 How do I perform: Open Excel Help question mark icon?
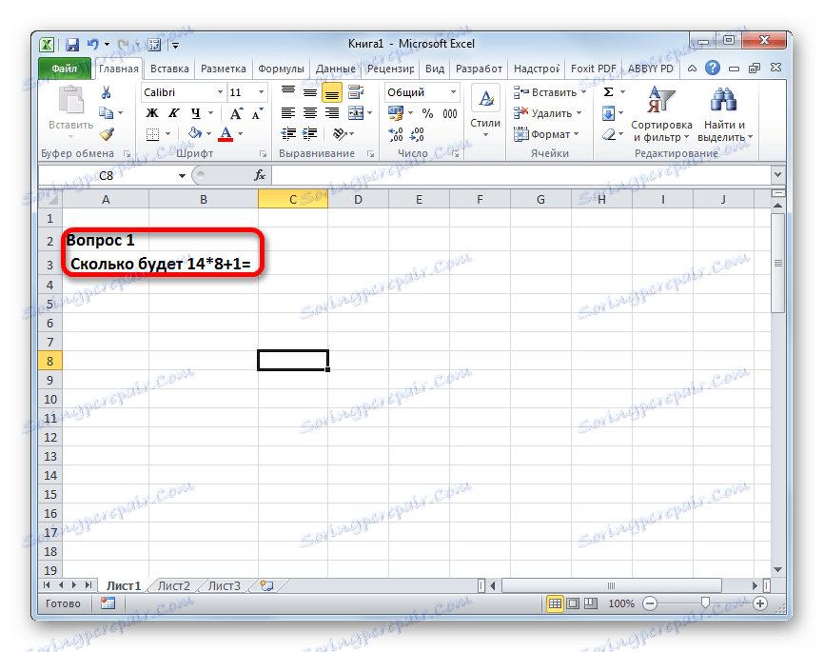tap(713, 68)
